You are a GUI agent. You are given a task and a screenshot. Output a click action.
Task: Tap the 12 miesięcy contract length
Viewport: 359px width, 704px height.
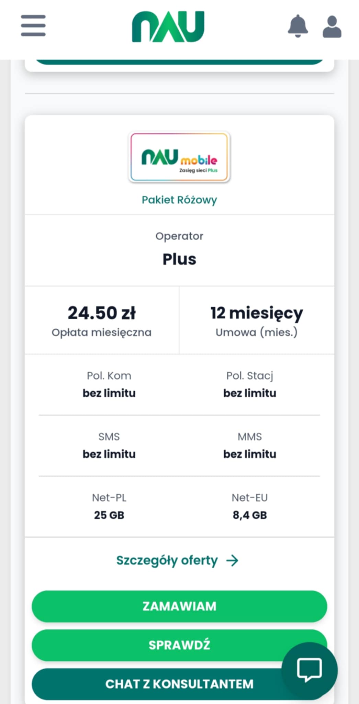pyautogui.click(x=257, y=313)
